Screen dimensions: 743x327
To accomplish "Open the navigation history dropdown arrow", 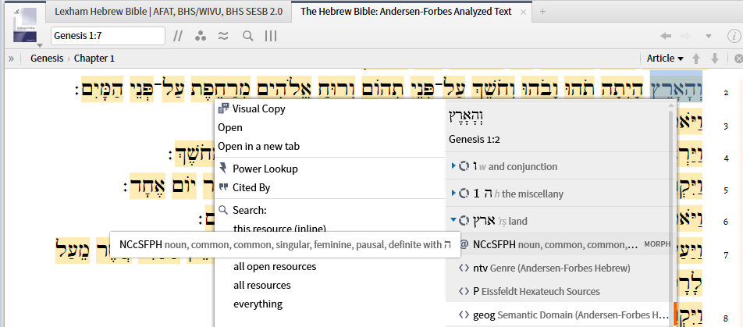I will tap(709, 36).
